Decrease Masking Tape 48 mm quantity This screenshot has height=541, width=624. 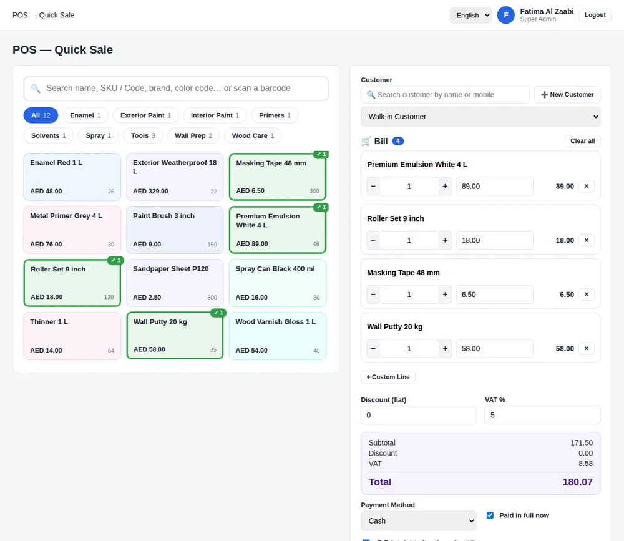(373, 294)
